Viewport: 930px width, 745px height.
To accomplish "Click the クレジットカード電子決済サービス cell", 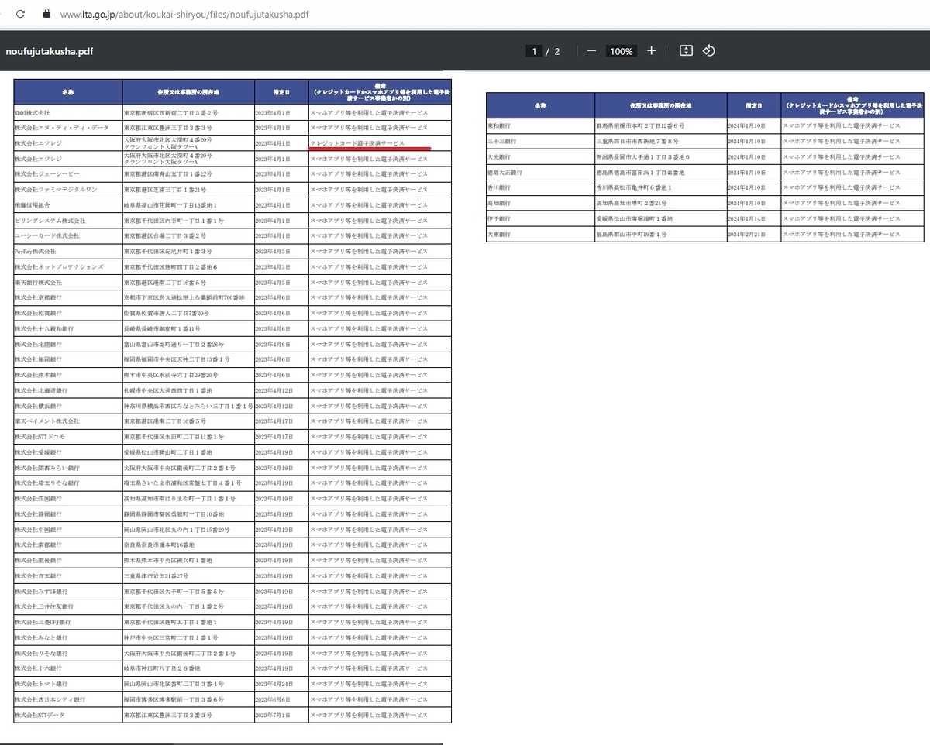I will [380, 143].
